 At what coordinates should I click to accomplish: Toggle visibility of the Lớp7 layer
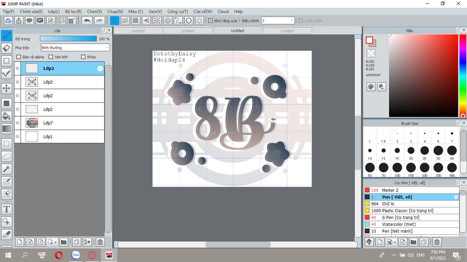pyautogui.click(x=18, y=123)
